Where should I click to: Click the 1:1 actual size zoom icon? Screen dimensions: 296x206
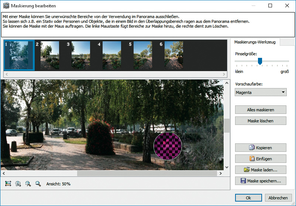coord(18,184)
